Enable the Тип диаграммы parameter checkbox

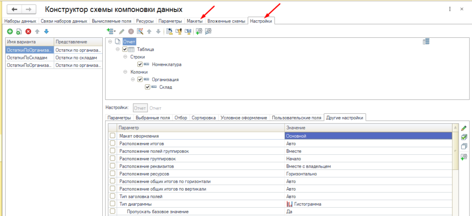[x=112, y=204]
